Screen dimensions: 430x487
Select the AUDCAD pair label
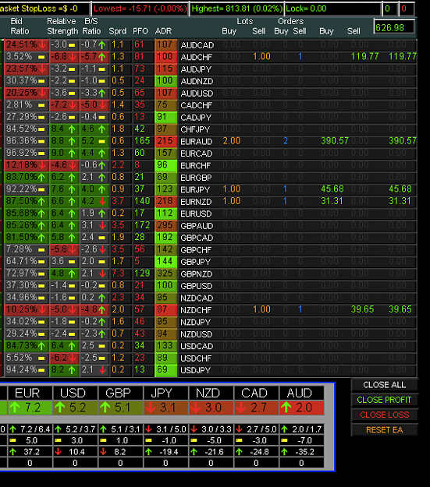[x=197, y=45]
